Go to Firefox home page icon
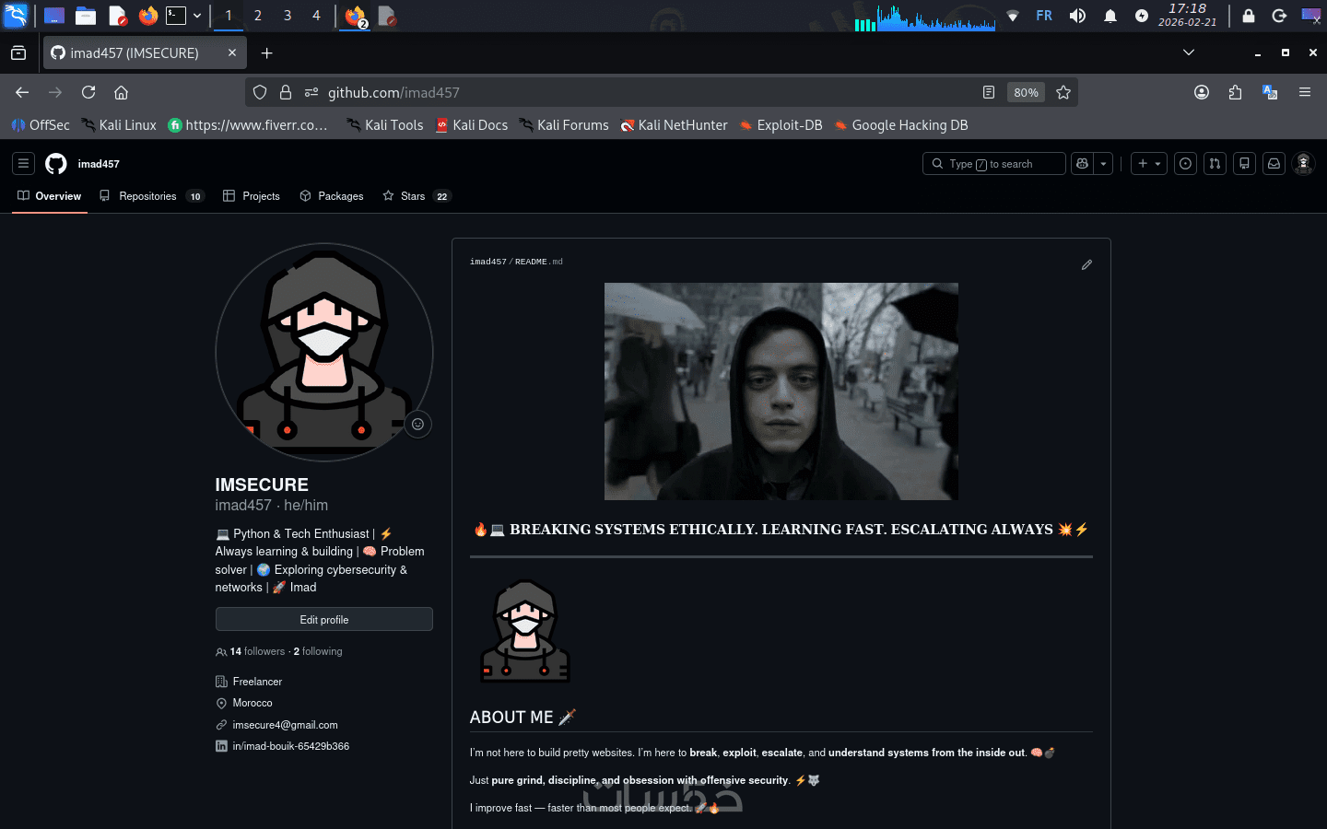This screenshot has height=829, width=1327. coord(121,92)
